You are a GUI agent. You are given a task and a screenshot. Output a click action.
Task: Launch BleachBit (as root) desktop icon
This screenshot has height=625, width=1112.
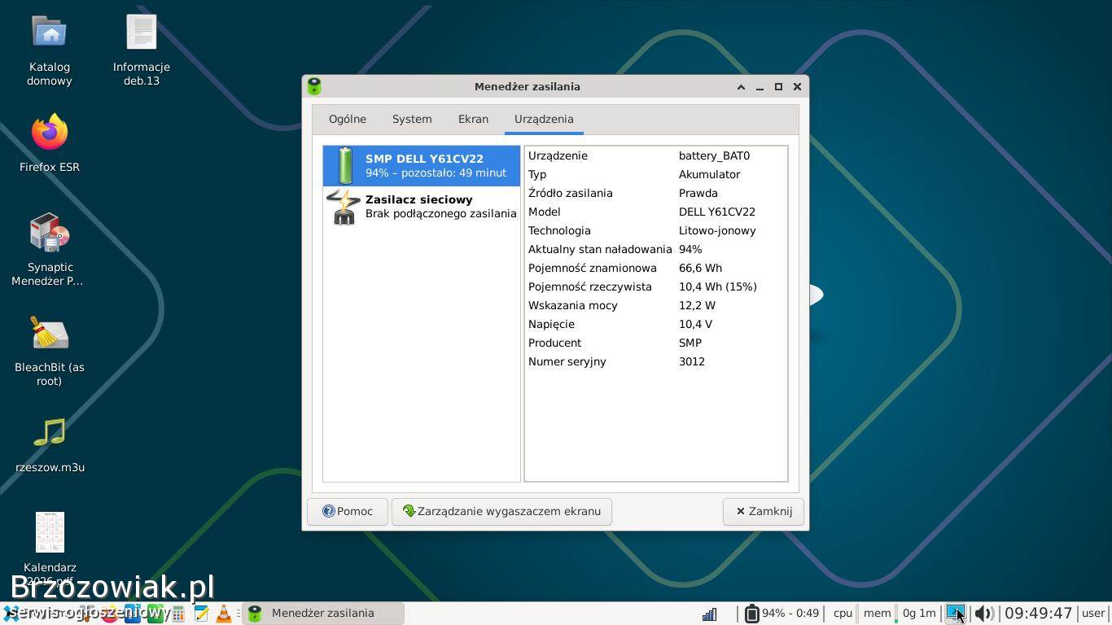50,334
